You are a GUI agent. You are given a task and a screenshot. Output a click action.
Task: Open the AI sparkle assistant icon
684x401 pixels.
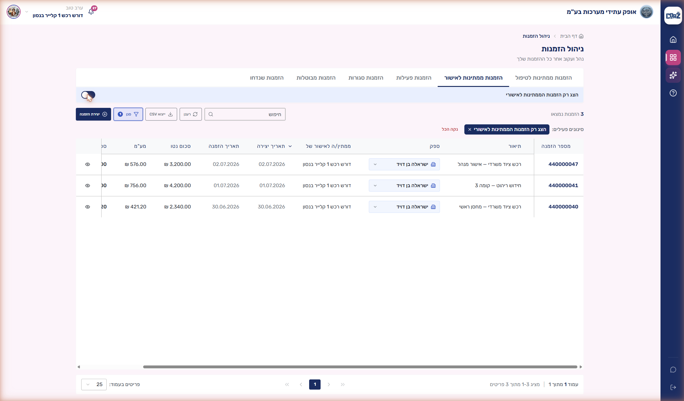click(x=673, y=75)
